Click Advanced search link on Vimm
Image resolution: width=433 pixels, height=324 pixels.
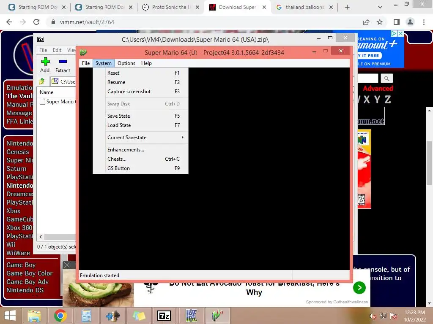pos(378,89)
